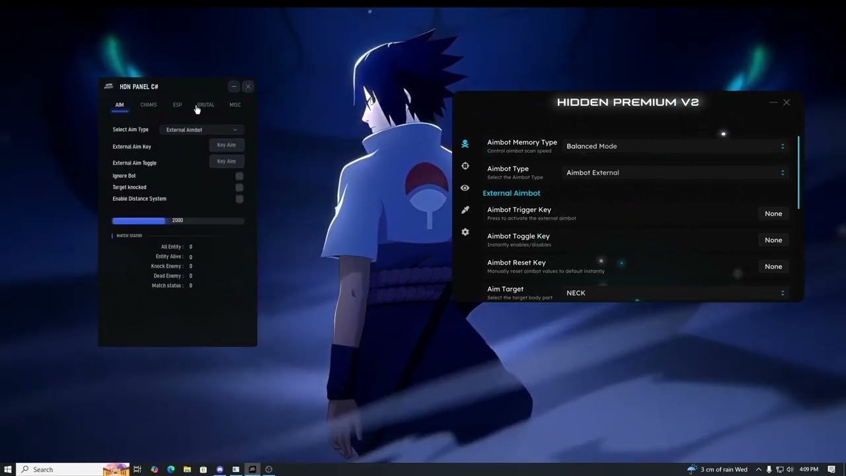The width and height of the screenshot is (846, 476).
Task: Adjust the distance slider showing 2000
Action: coord(178,221)
